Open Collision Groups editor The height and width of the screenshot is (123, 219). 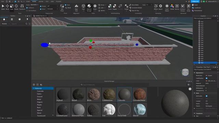[183, 8]
